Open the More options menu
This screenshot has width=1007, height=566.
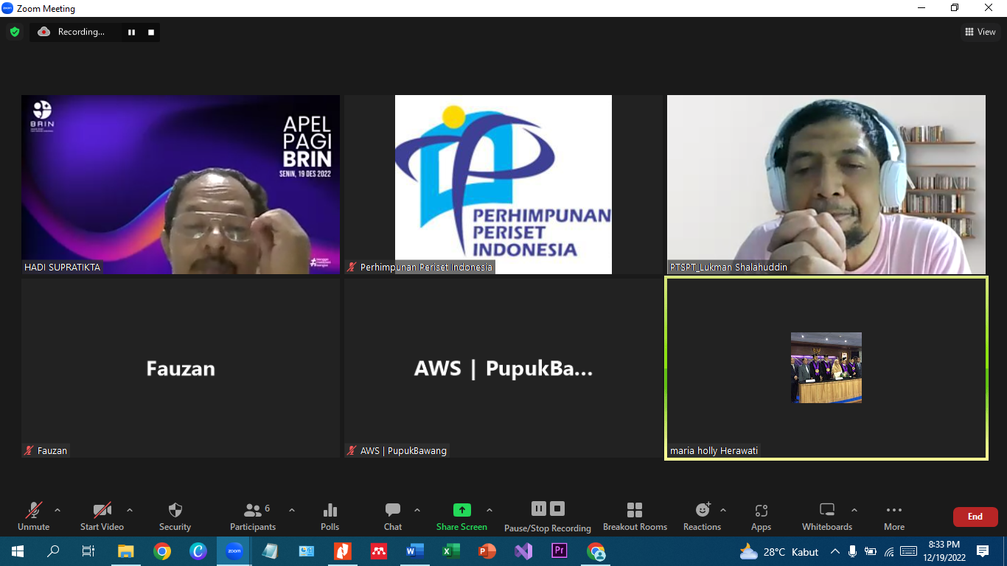[x=894, y=516]
